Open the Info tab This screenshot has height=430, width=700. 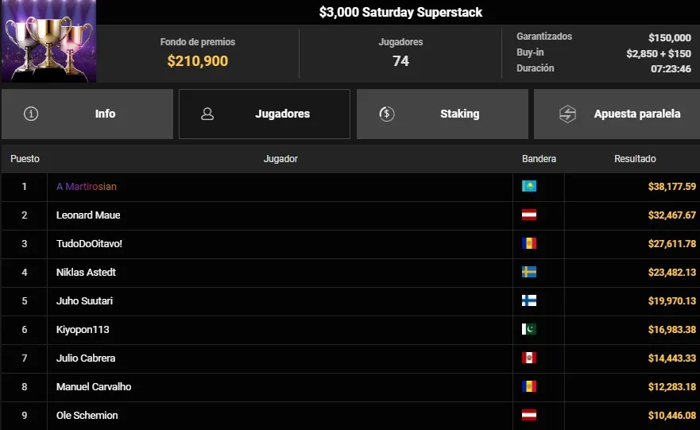87,114
